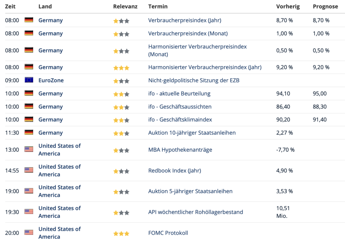Click German flag in the 11:30 auction row
Screen dimensions: 345x243
(x=29, y=133)
